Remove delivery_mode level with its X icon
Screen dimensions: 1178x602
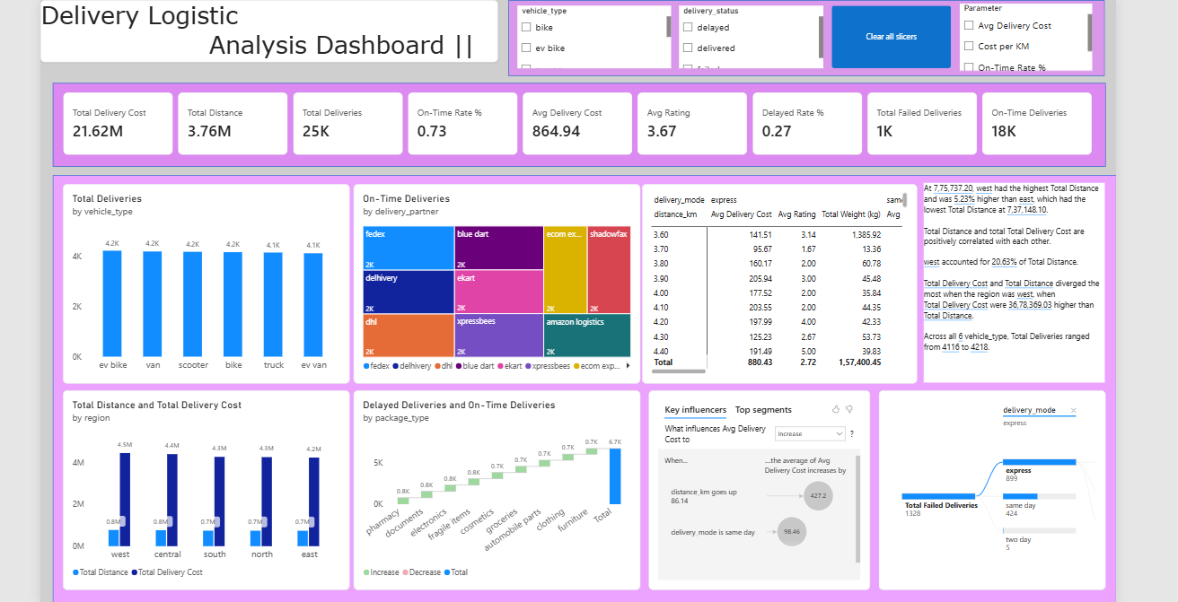1073,410
